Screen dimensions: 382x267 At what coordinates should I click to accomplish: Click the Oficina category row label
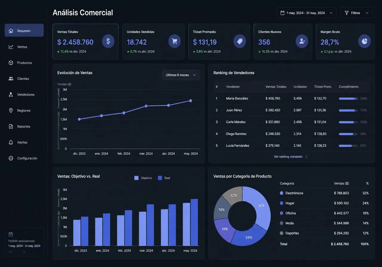291,213
